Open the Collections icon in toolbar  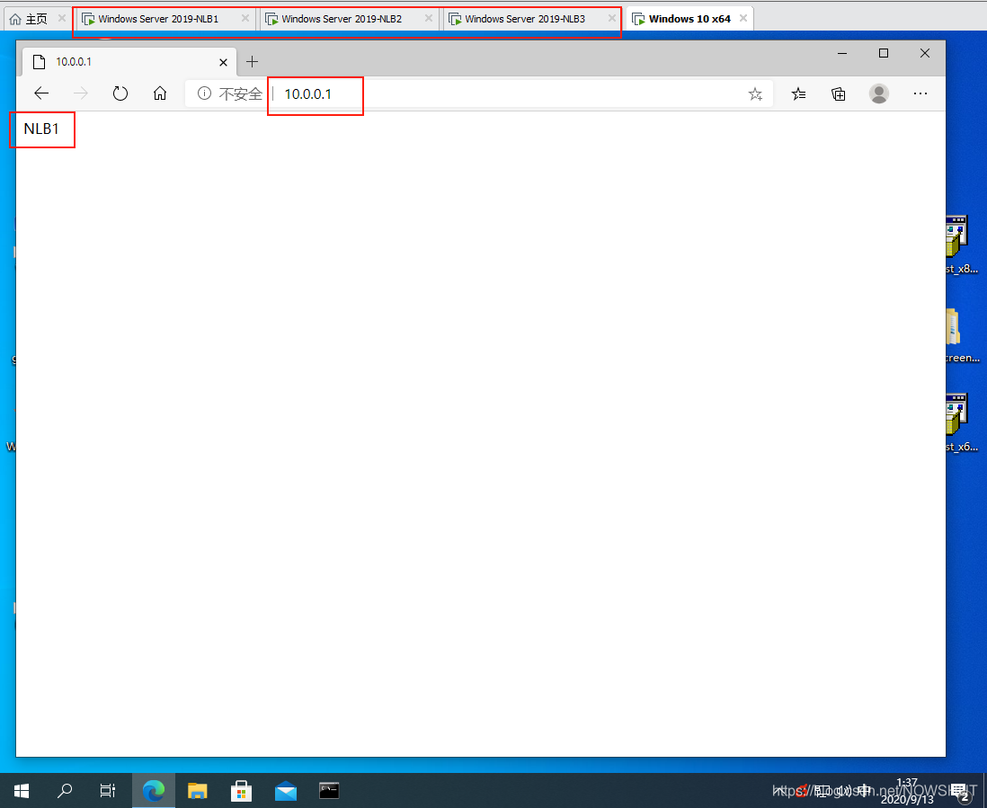click(839, 93)
